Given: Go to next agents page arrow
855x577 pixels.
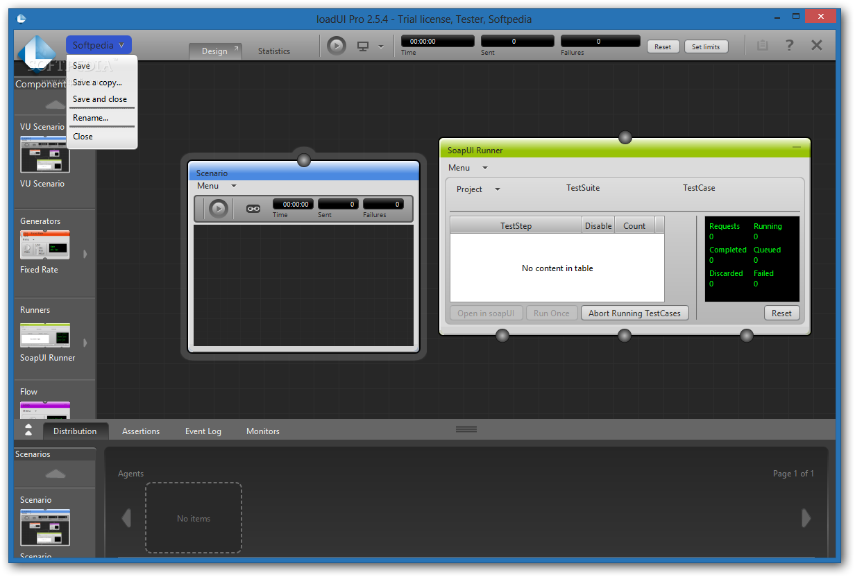Looking at the screenshot, I should (806, 518).
